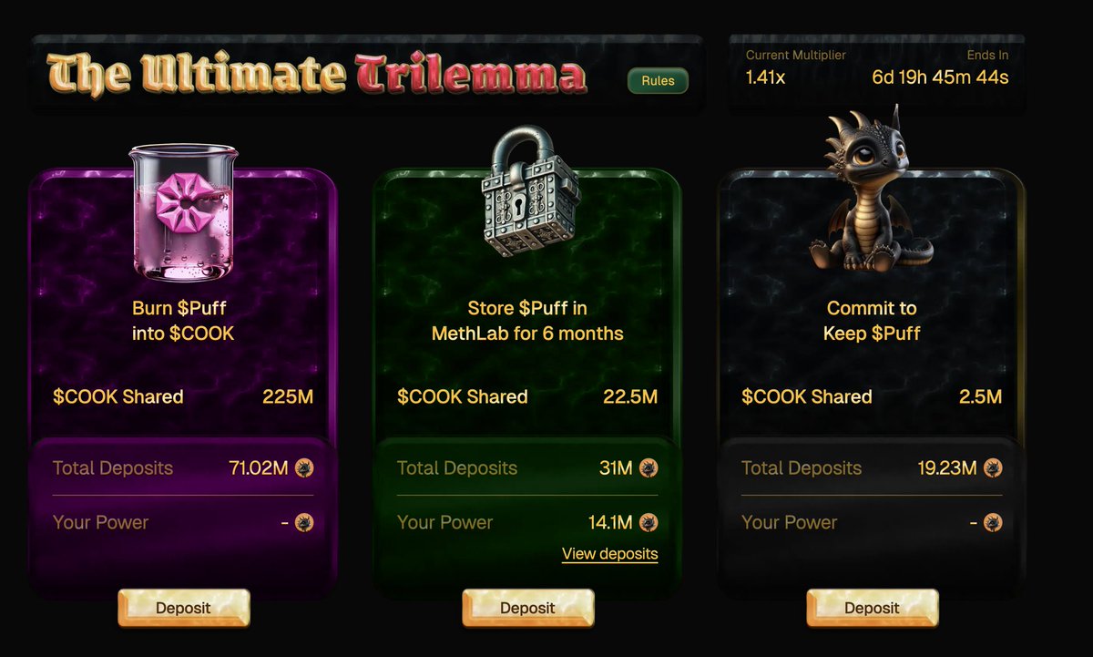Click the Puff coin beside 31M deposits
The image size is (1093, 657).
[x=649, y=468]
